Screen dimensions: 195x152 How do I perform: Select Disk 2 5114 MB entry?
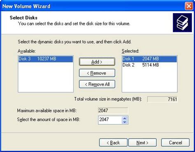[149, 65]
